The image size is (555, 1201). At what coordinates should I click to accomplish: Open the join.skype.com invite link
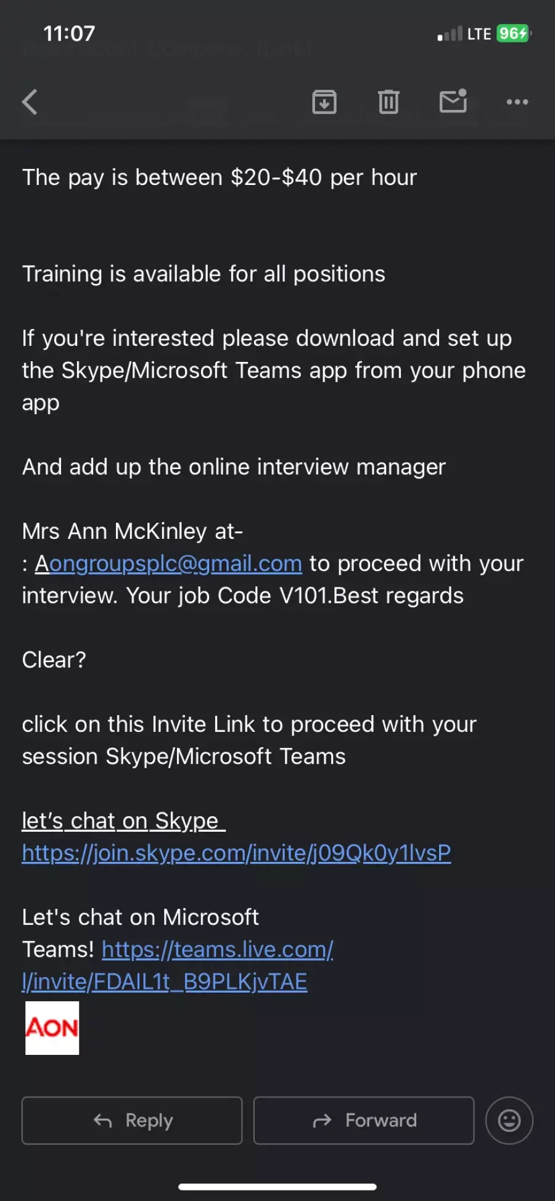[x=237, y=853]
